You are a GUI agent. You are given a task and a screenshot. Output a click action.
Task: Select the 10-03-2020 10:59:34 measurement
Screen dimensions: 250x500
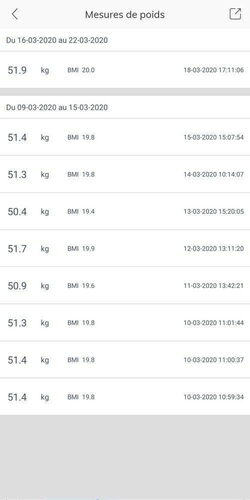125,396
